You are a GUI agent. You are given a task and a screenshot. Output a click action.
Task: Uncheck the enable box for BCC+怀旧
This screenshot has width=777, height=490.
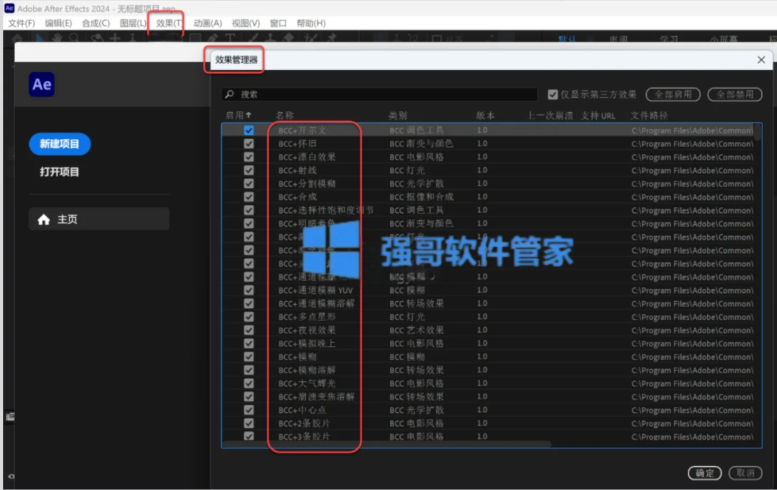(x=249, y=143)
